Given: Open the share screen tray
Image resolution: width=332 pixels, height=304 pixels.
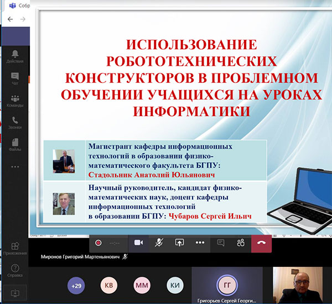Looking at the screenshot, I should (179, 243).
